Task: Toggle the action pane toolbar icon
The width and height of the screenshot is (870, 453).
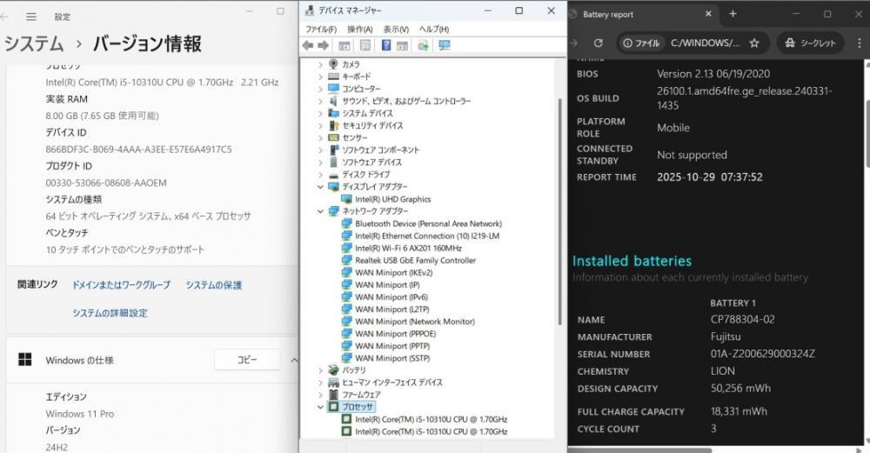Action: 402,45
